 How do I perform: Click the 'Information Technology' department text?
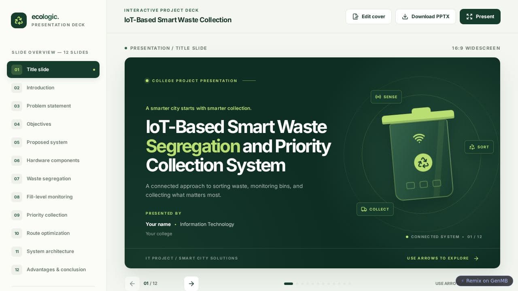[x=207, y=224]
